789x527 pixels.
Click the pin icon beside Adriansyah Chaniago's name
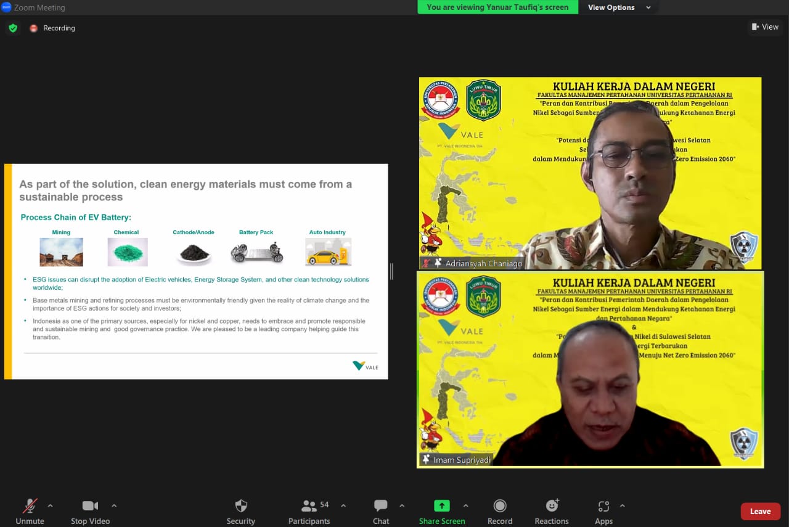click(x=438, y=263)
